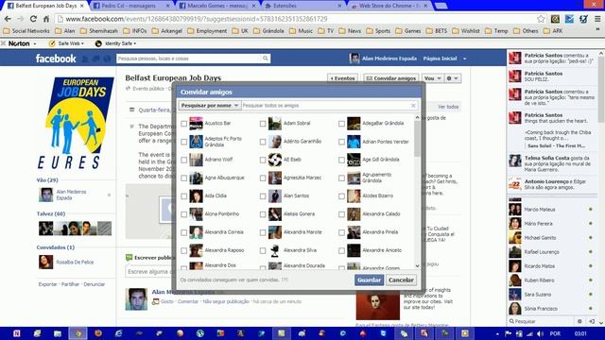Open Chrome menu hamburger icon
Image resolution: width=605 pixels, height=340 pixels.
pyautogui.click(x=596, y=19)
